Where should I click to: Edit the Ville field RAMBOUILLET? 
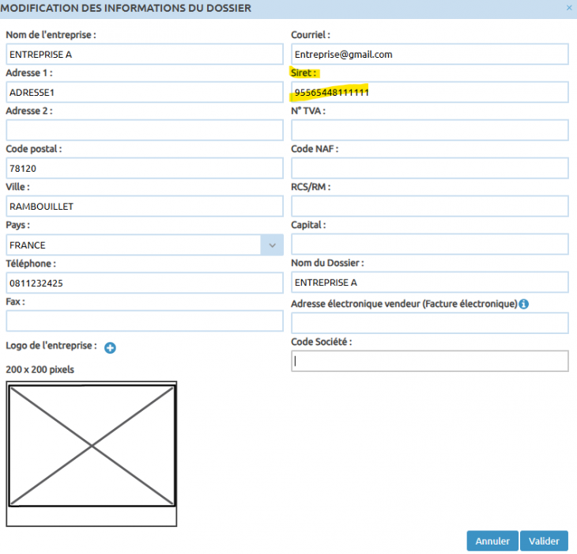(x=145, y=207)
